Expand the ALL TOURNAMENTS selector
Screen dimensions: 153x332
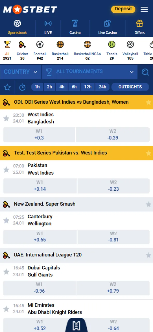pyautogui.click(x=89, y=72)
